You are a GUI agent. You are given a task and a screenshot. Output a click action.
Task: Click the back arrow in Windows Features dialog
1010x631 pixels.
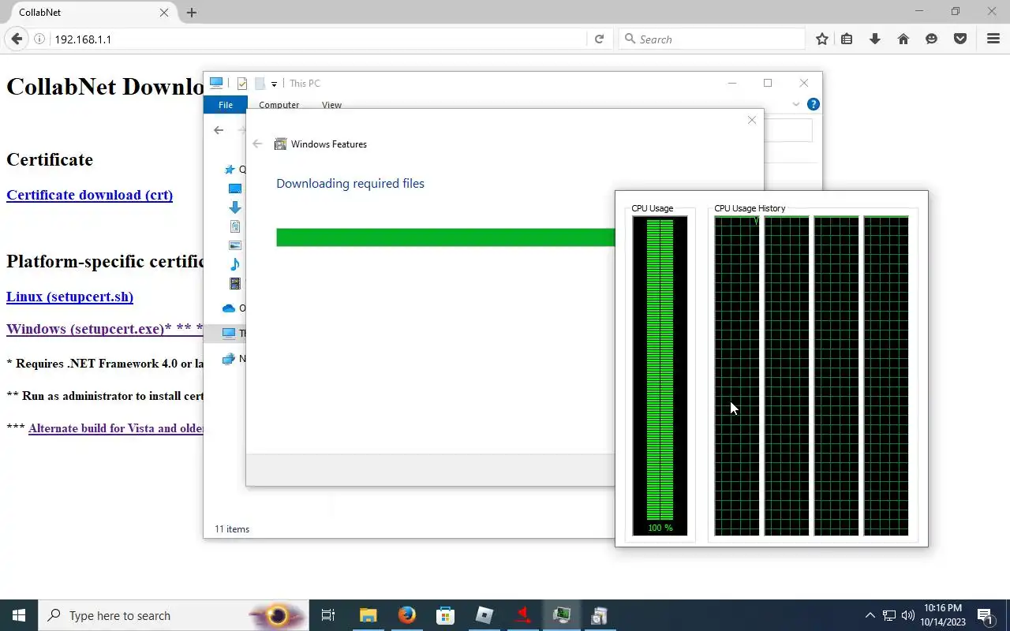coord(257,144)
